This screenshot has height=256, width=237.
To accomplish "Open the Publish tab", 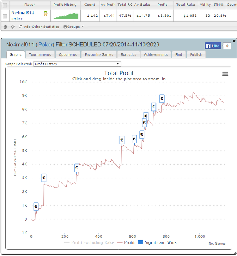I will pos(196,55).
